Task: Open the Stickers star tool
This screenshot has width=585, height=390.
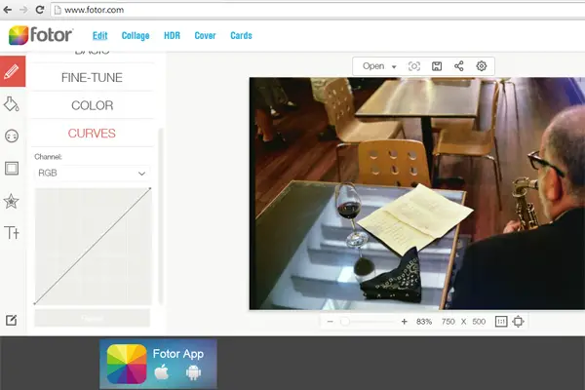Action: click(x=11, y=201)
